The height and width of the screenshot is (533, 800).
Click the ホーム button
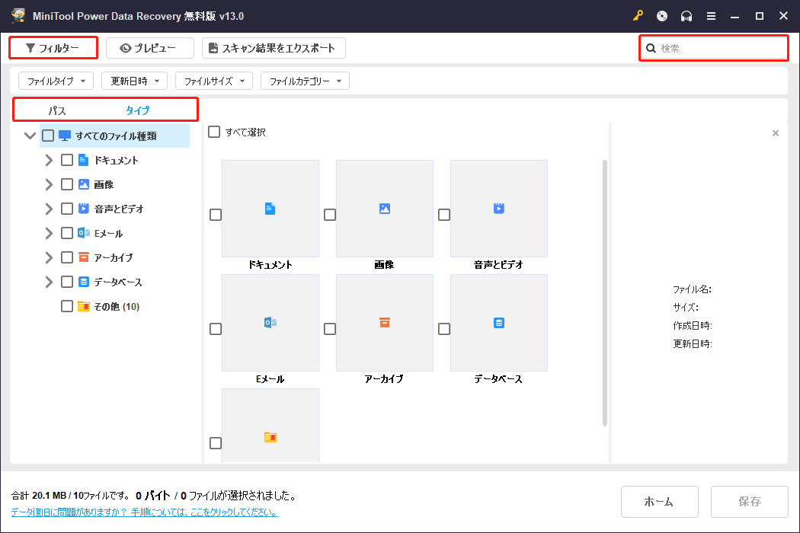tap(660, 501)
